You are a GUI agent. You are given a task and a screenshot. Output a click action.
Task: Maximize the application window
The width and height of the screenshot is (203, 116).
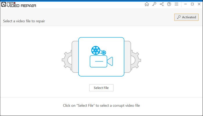pyautogui.click(x=192, y=4)
